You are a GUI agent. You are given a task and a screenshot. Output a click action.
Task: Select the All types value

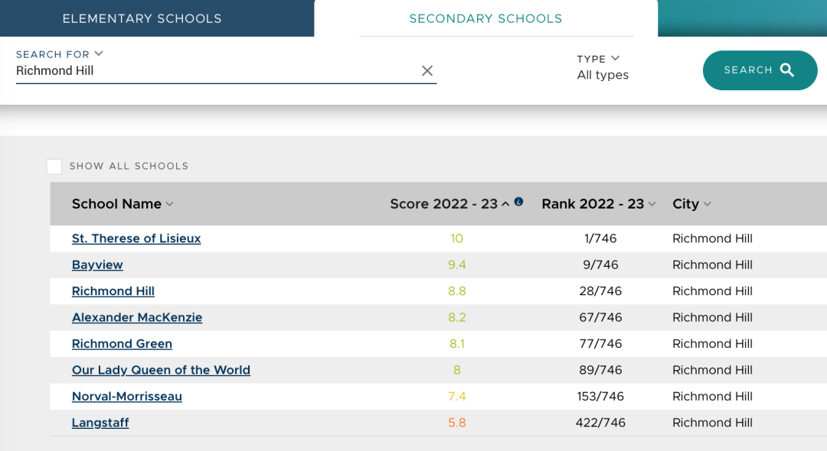[x=603, y=75]
